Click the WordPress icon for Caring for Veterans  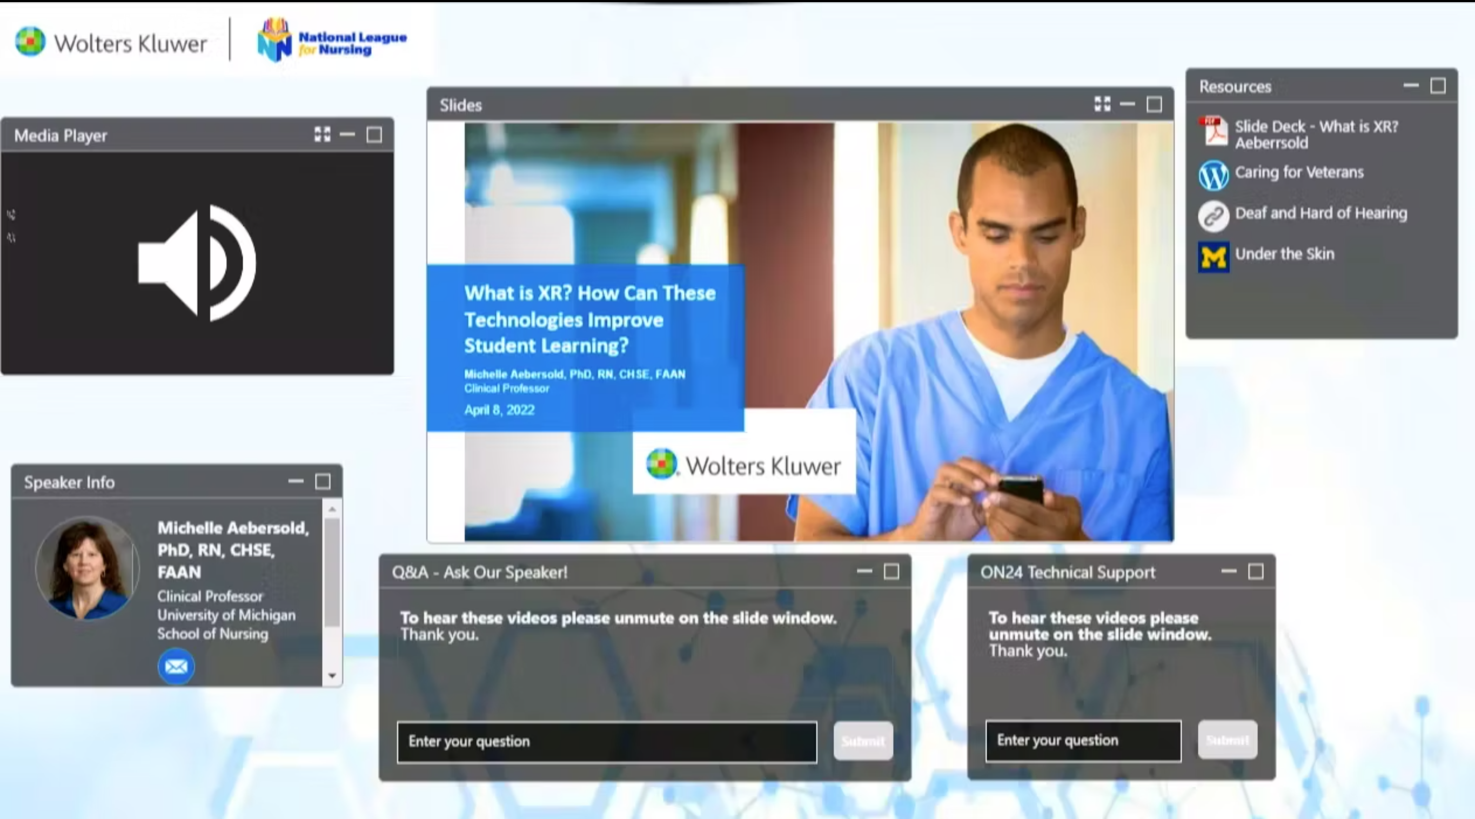tap(1213, 174)
